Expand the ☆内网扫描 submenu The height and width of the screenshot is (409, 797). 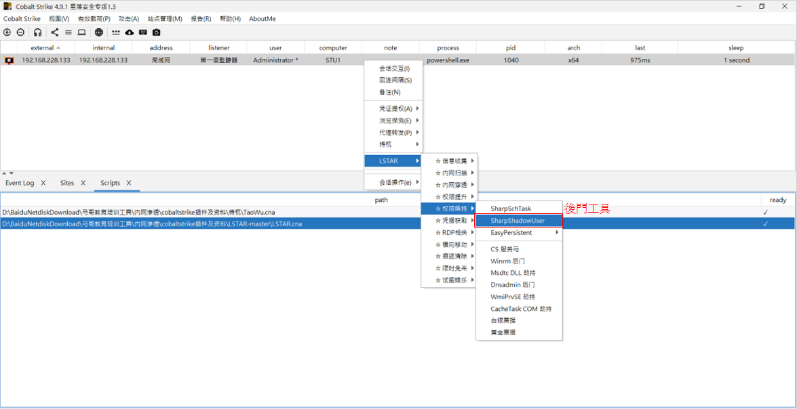(449, 173)
